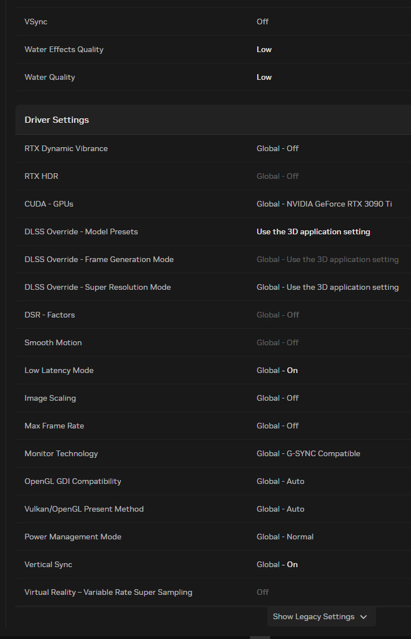
Task: Select the CUDA GPUs RTX 3090 Ti value
Action: pos(325,204)
